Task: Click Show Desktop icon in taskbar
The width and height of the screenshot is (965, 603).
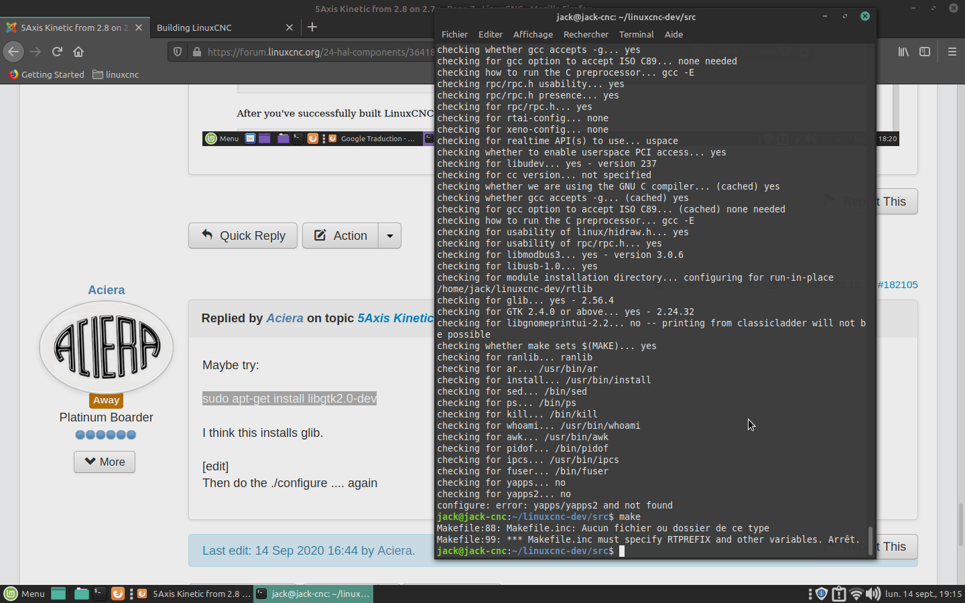Action: (58, 594)
